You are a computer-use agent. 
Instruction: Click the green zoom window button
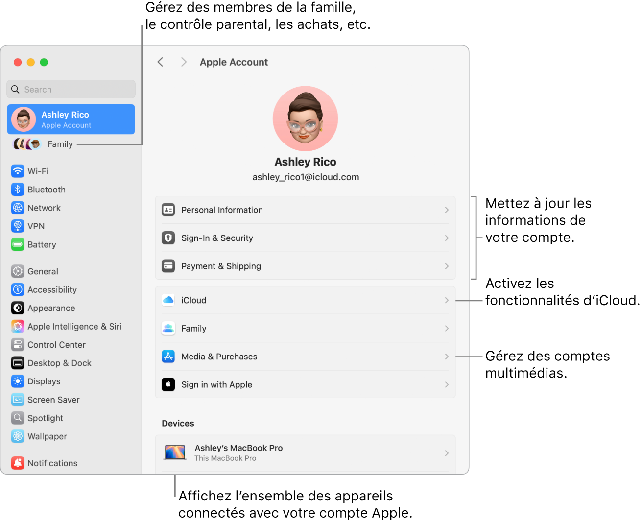(x=44, y=62)
